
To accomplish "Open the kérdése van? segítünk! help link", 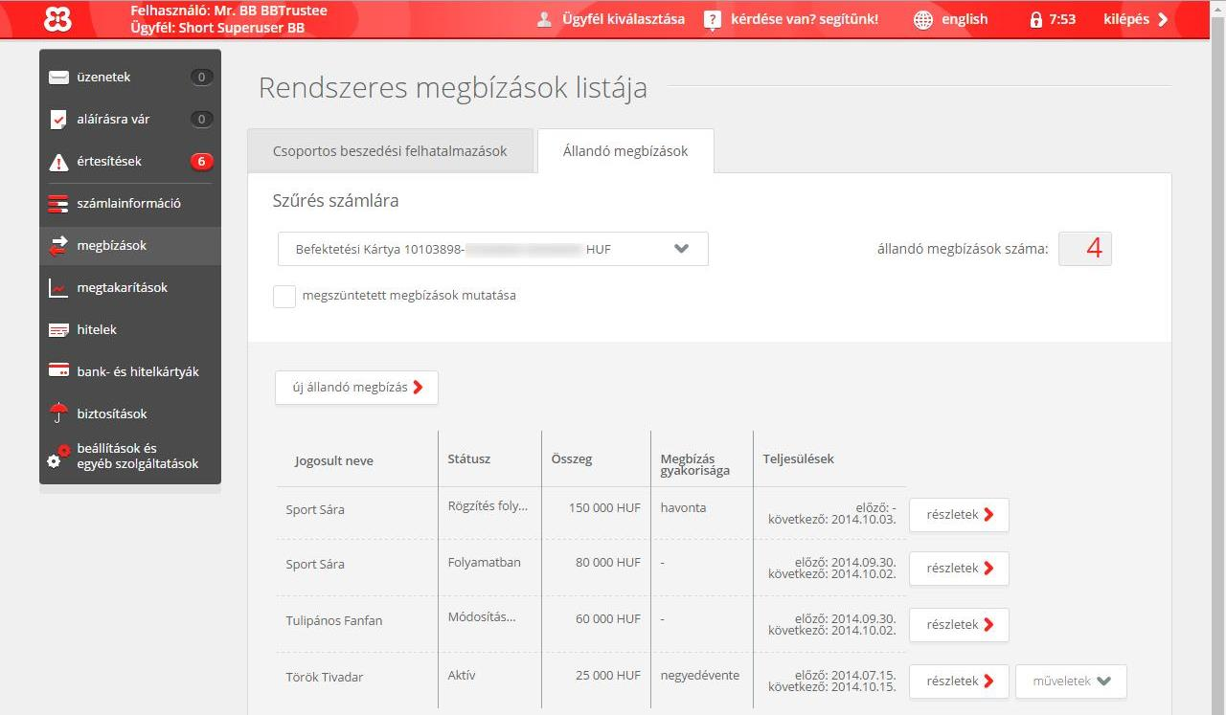I will 805,19.
